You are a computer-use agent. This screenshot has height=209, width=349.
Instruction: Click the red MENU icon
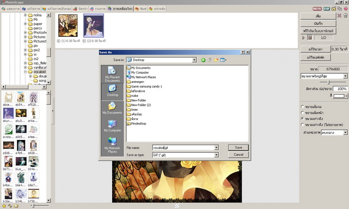pyautogui.click(x=317, y=9)
